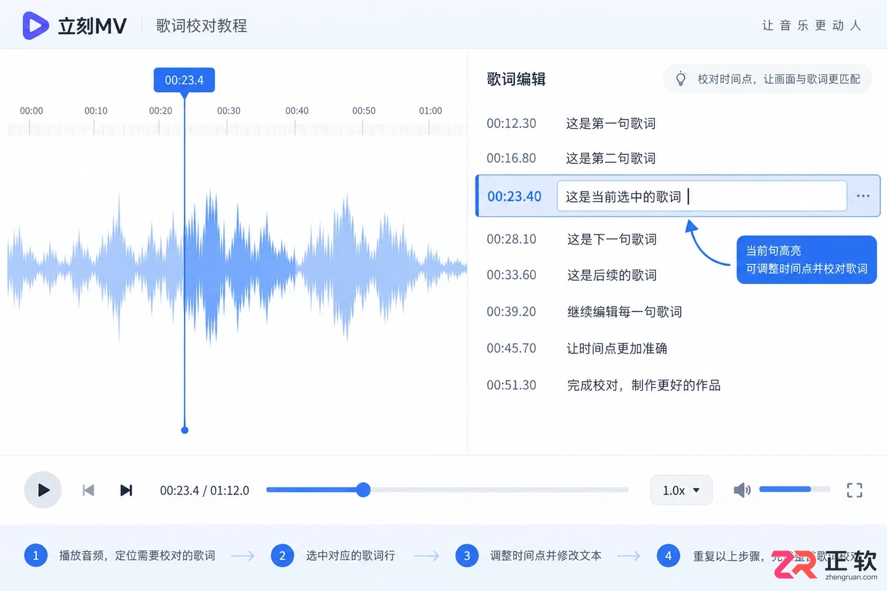The width and height of the screenshot is (887, 591).
Task: Click the 00:10 mark on the timeline ruler
Action: [x=96, y=111]
